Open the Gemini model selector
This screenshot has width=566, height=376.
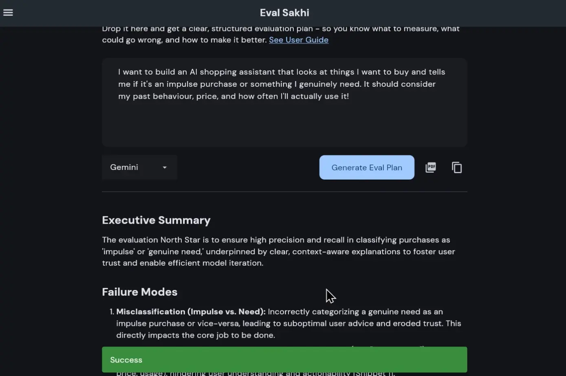click(139, 167)
